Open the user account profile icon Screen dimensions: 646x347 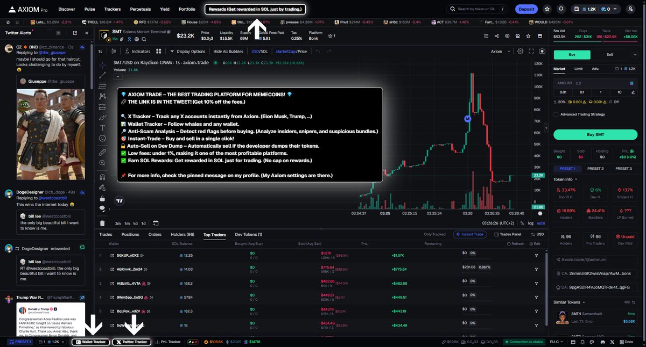point(630,9)
